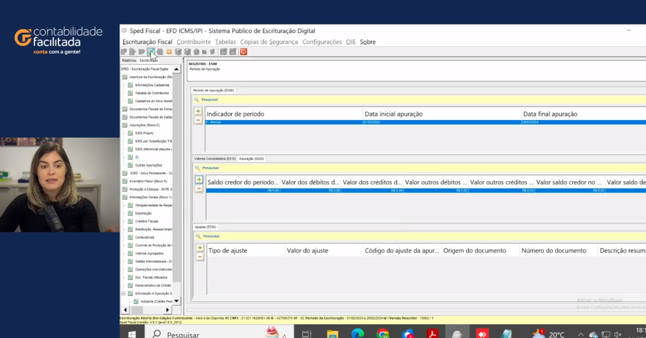Click the tree panel scroll up arrow
This screenshot has width=646, height=338.
point(176,69)
